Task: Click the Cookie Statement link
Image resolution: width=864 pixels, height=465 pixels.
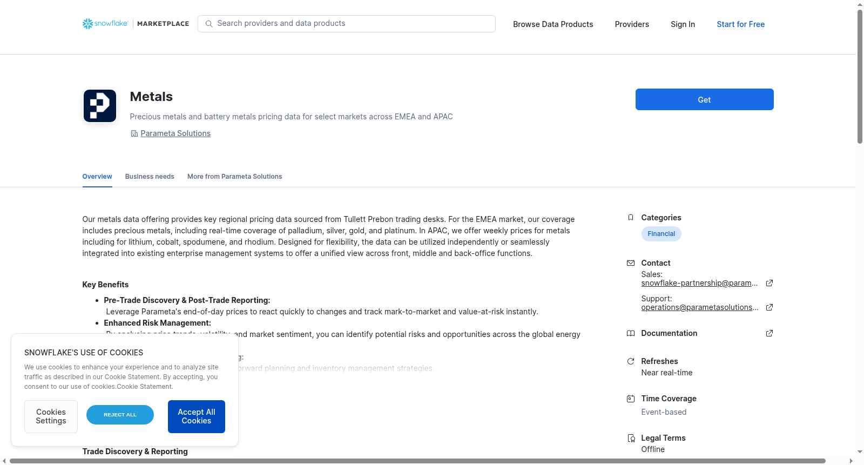Action: point(145,387)
